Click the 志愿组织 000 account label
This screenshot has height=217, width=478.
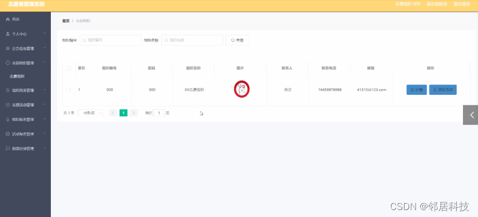click(x=407, y=4)
